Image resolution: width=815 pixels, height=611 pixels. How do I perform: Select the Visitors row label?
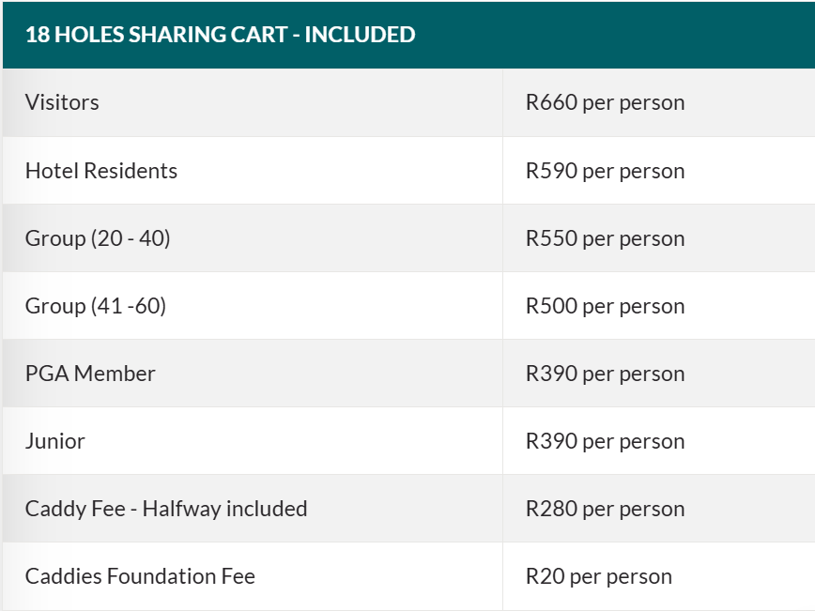(x=62, y=102)
